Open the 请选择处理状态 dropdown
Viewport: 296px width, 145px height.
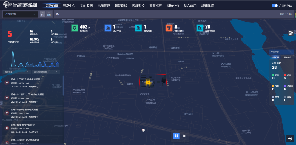click(46, 72)
